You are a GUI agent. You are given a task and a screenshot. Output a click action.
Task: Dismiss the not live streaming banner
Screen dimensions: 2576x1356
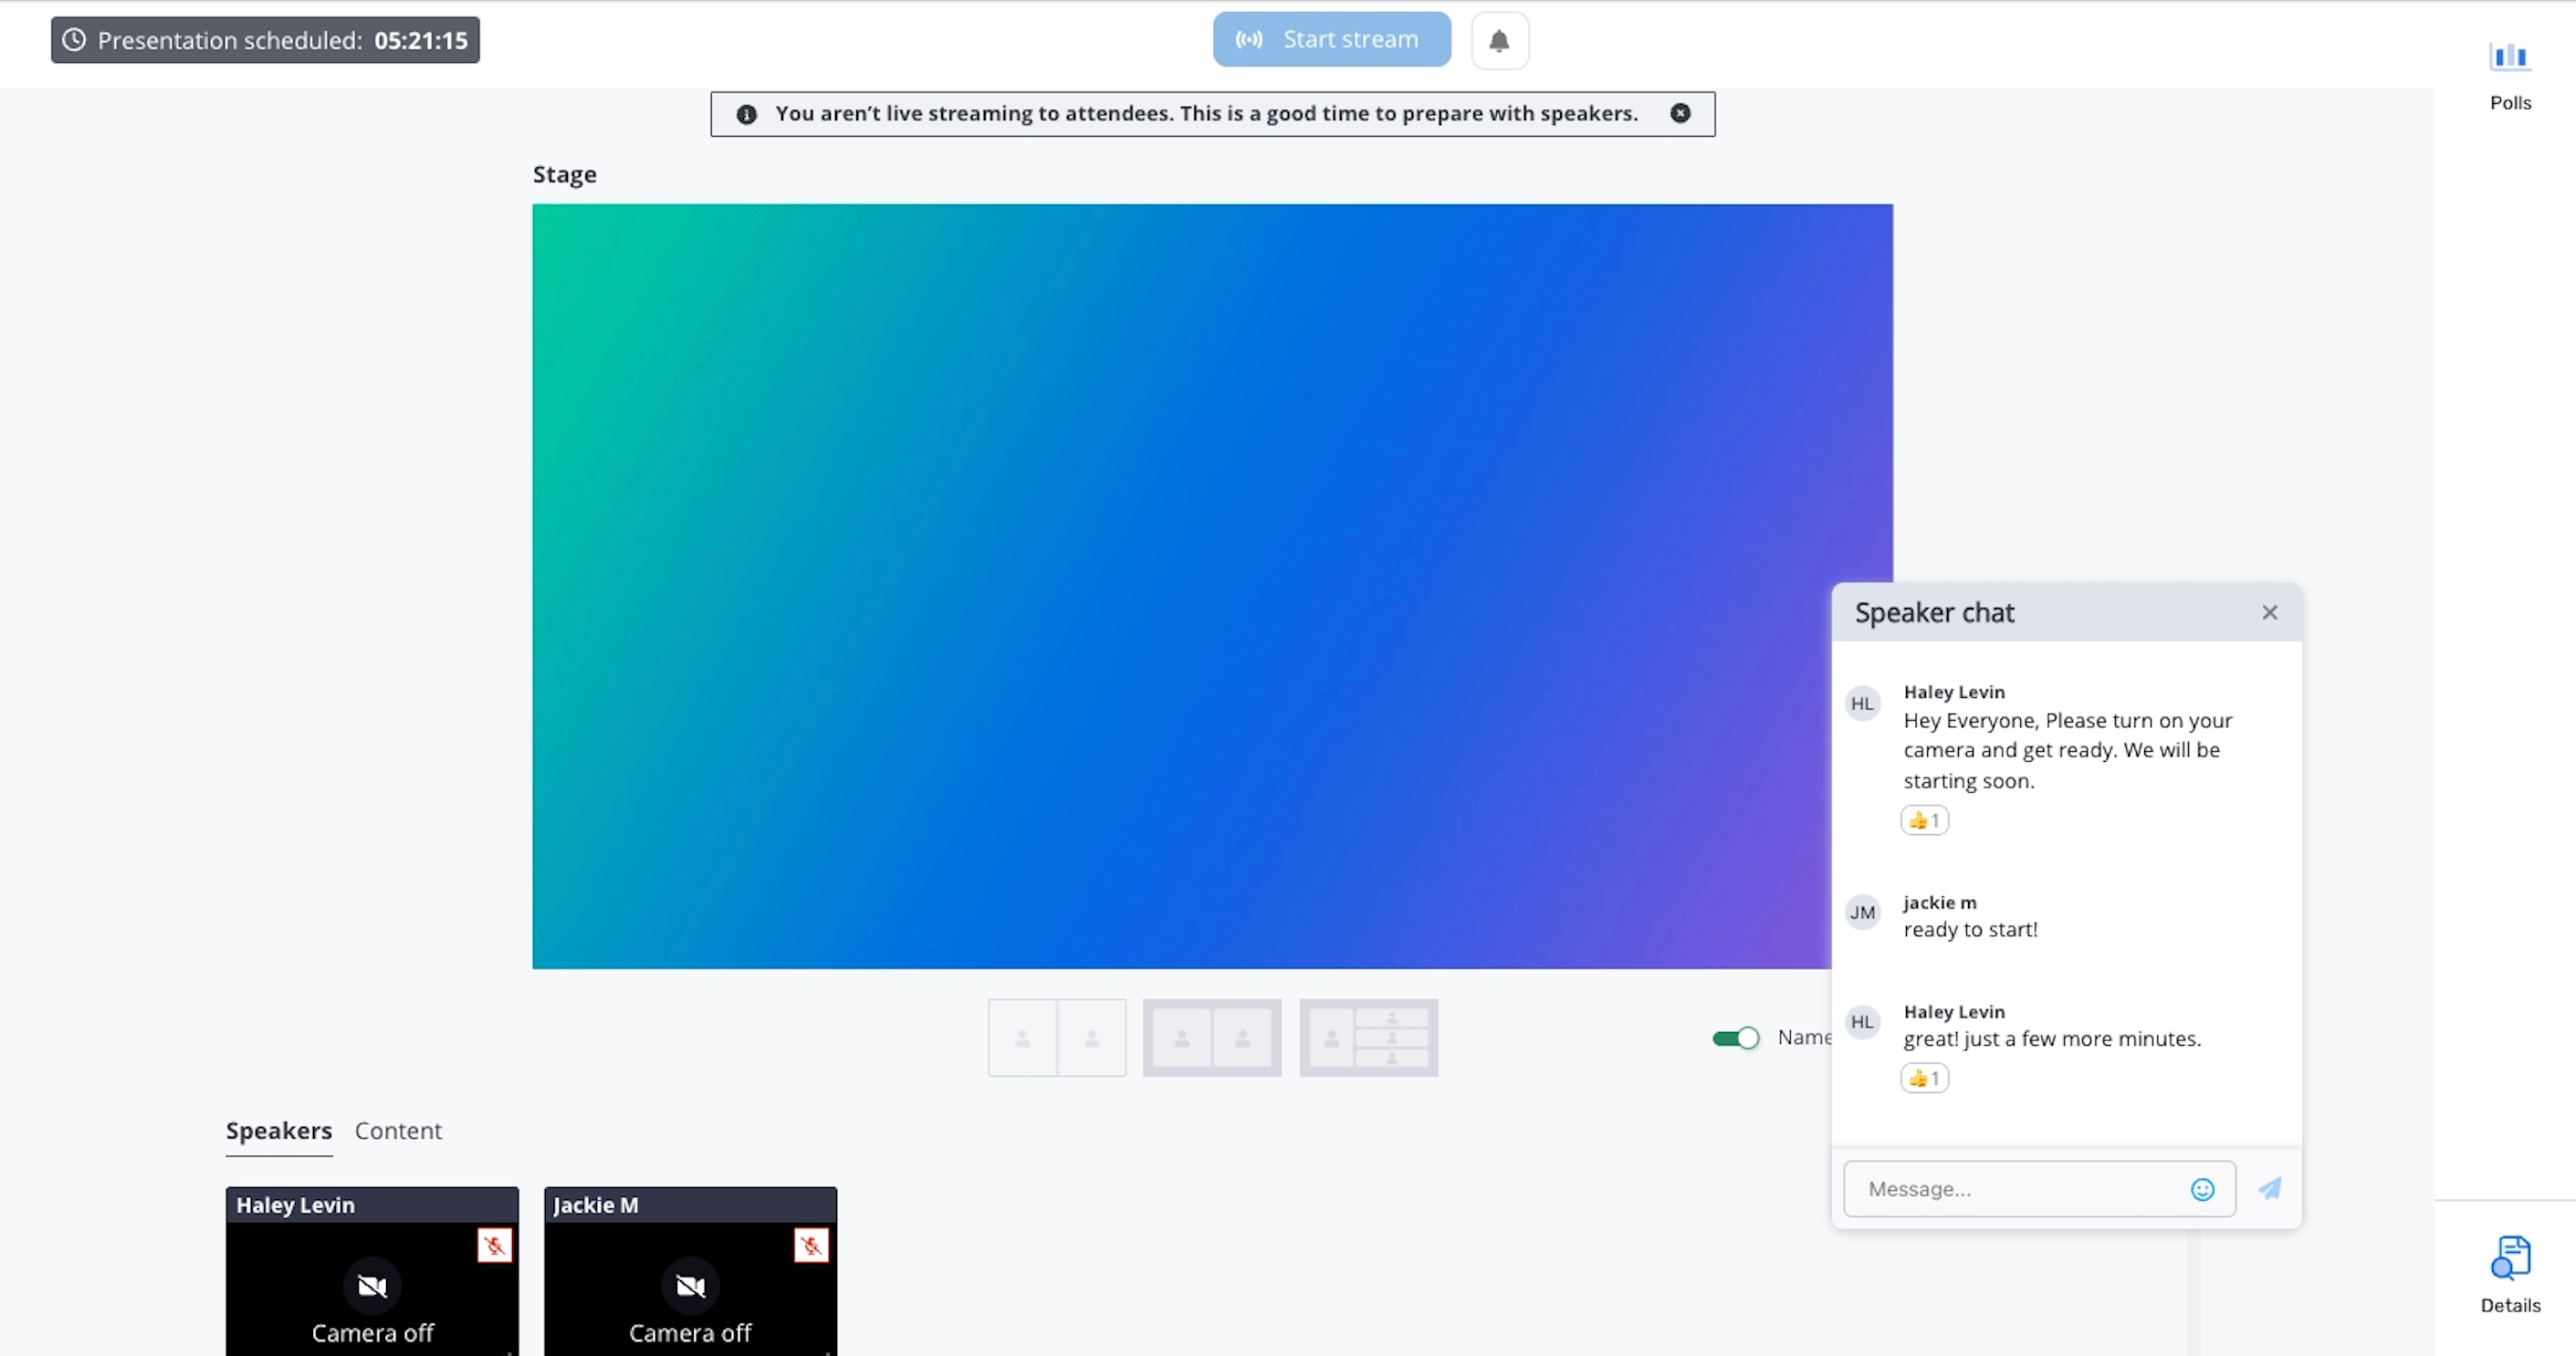[1680, 113]
